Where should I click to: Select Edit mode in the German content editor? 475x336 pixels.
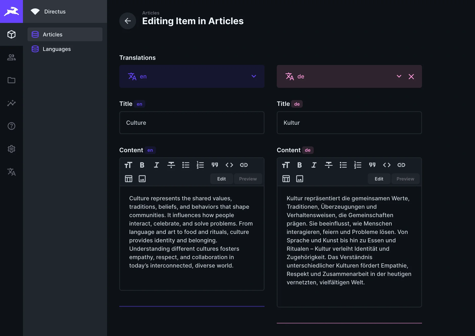pyautogui.click(x=379, y=179)
